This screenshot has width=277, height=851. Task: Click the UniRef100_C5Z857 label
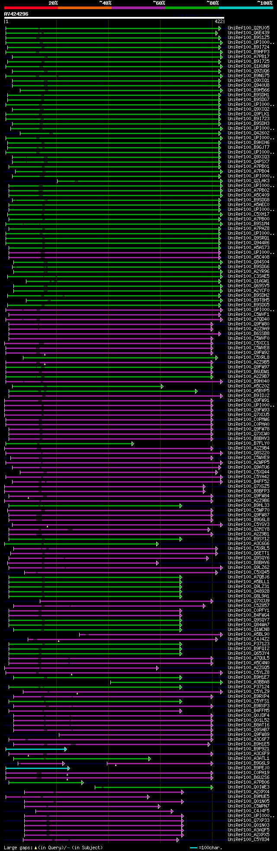pyautogui.click(x=248, y=605)
